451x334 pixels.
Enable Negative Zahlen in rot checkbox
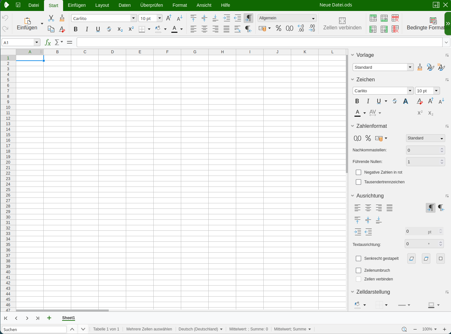click(358, 172)
